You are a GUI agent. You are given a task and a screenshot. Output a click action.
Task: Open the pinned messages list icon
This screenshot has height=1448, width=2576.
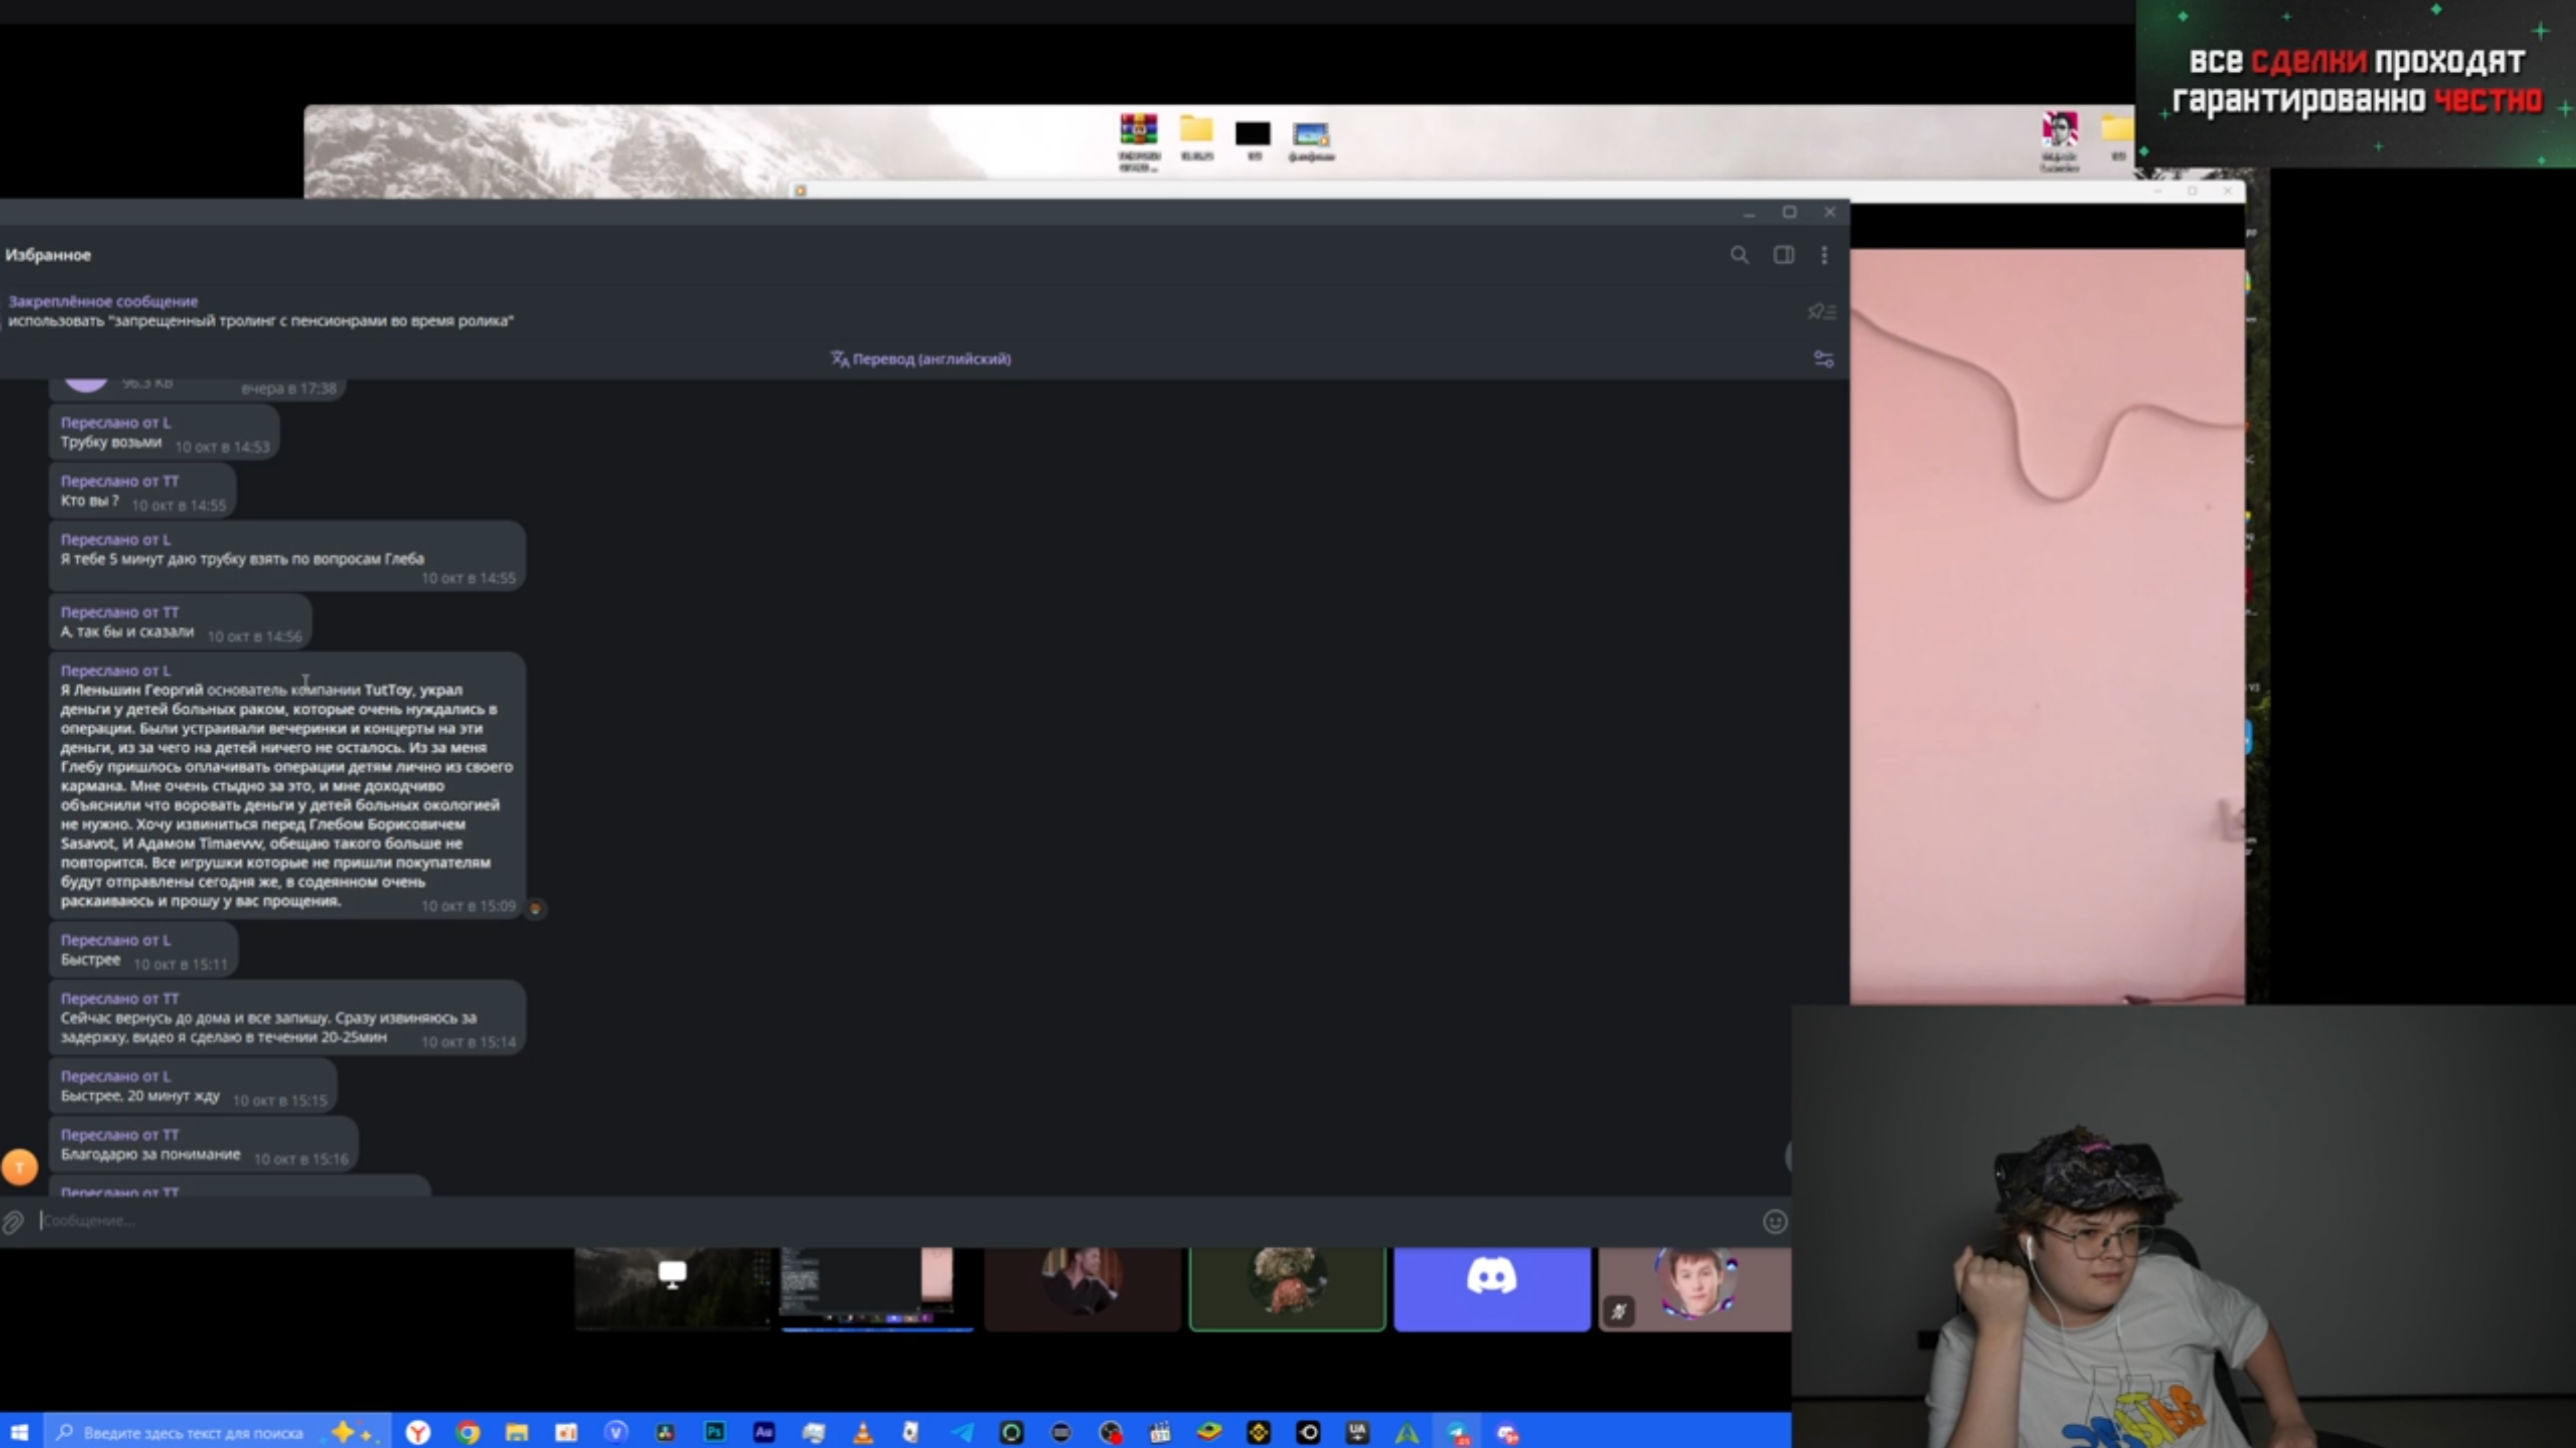[x=1821, y=312]
